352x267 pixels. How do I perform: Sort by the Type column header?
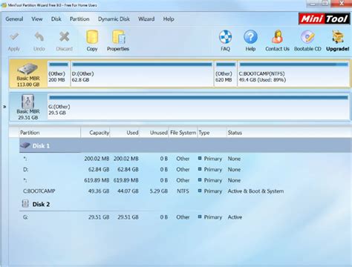(x=212, y=133)
